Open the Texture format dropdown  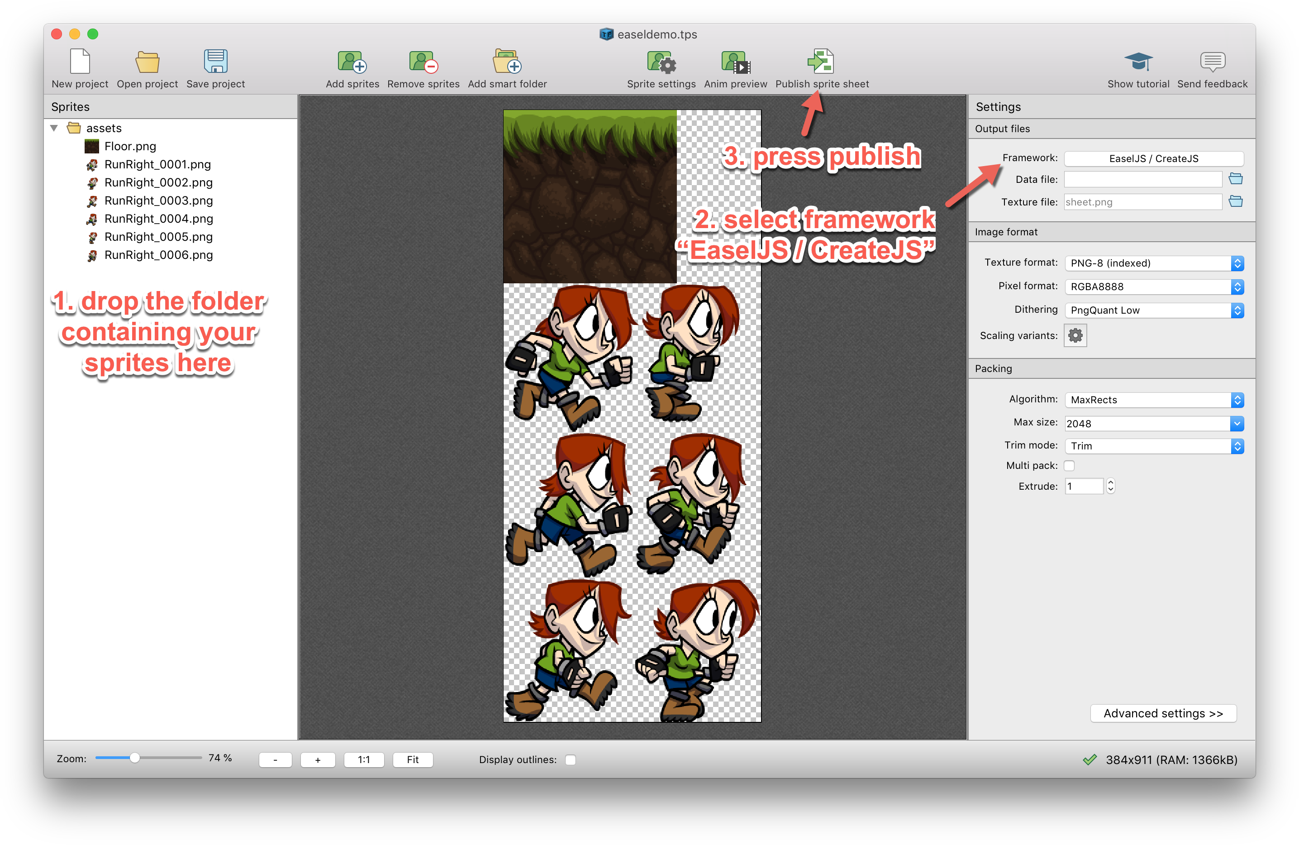click(1154, 263)
